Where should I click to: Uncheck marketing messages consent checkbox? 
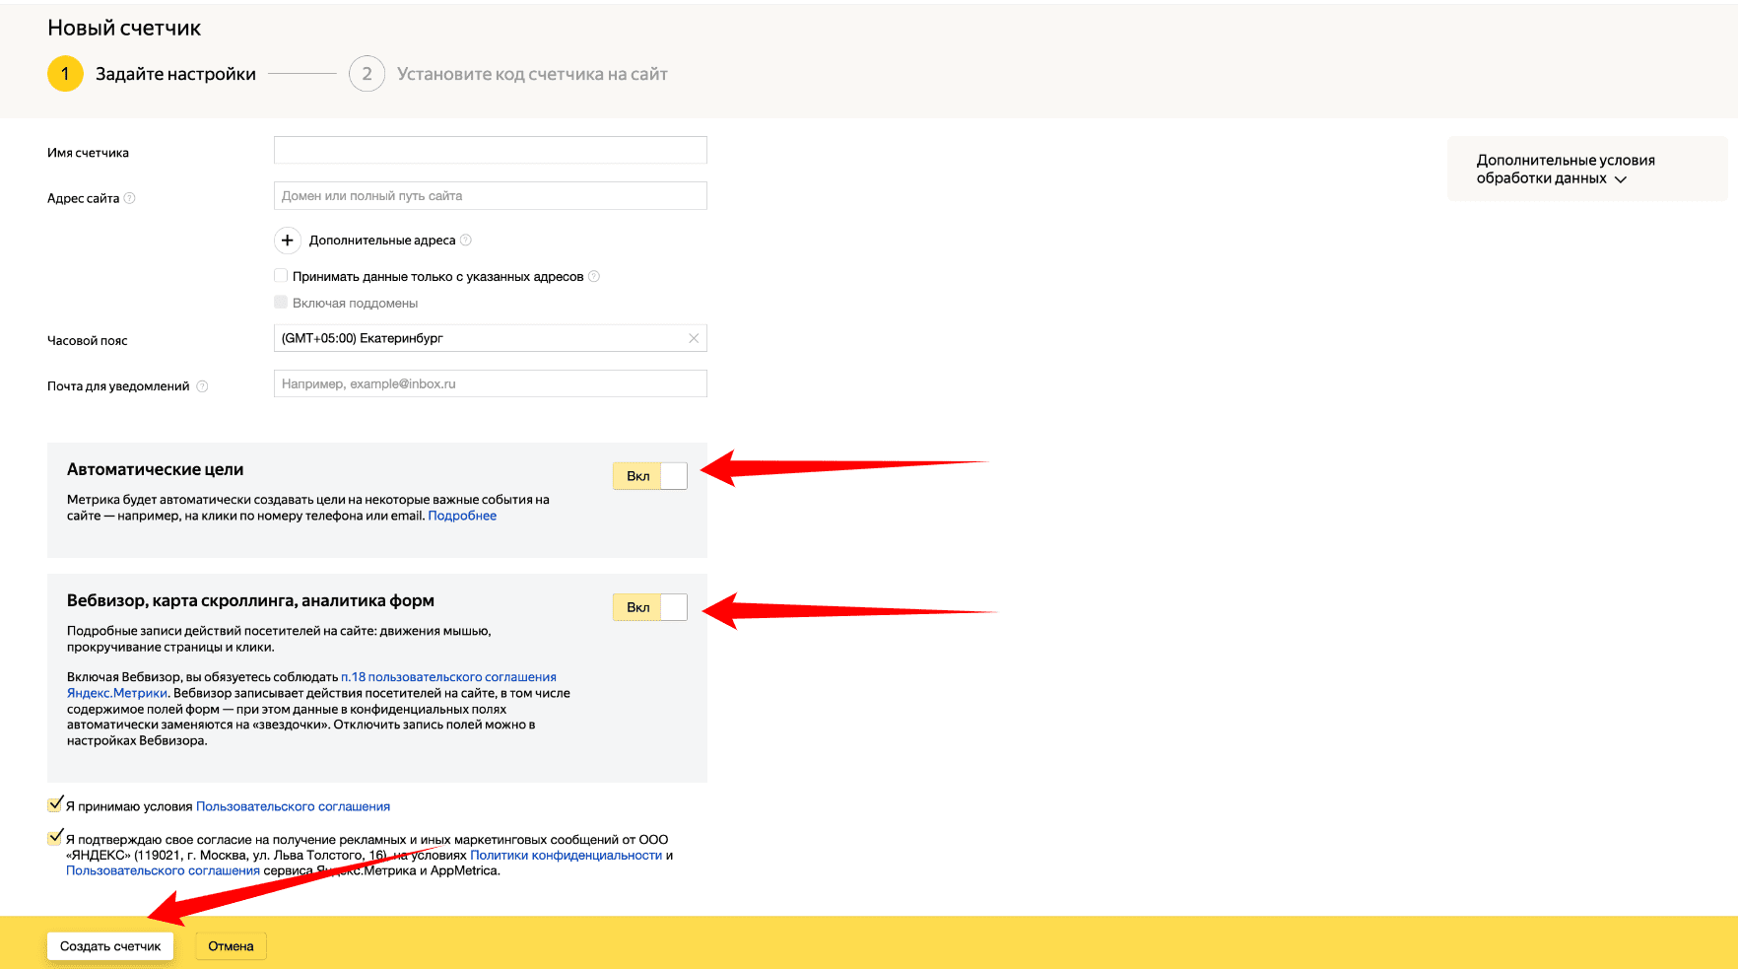coord(55,838)
